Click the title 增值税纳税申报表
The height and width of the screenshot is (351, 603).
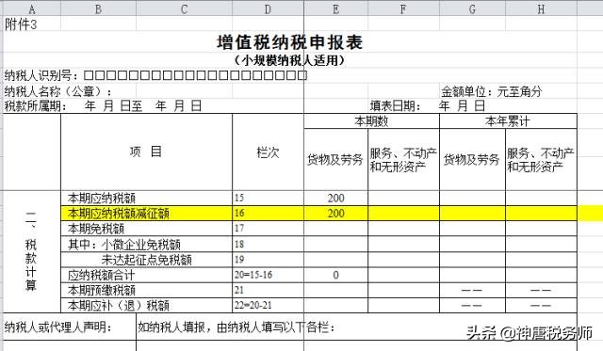pos(289,42)
